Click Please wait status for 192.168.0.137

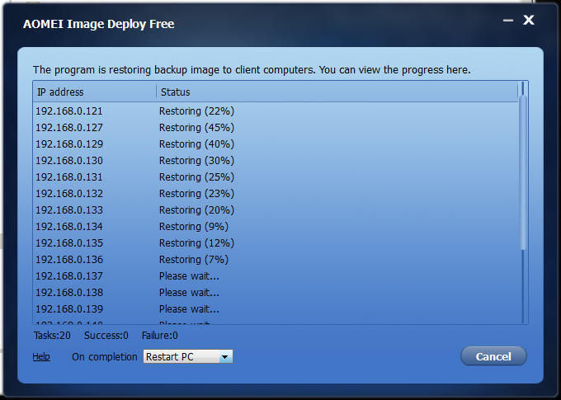189,275
